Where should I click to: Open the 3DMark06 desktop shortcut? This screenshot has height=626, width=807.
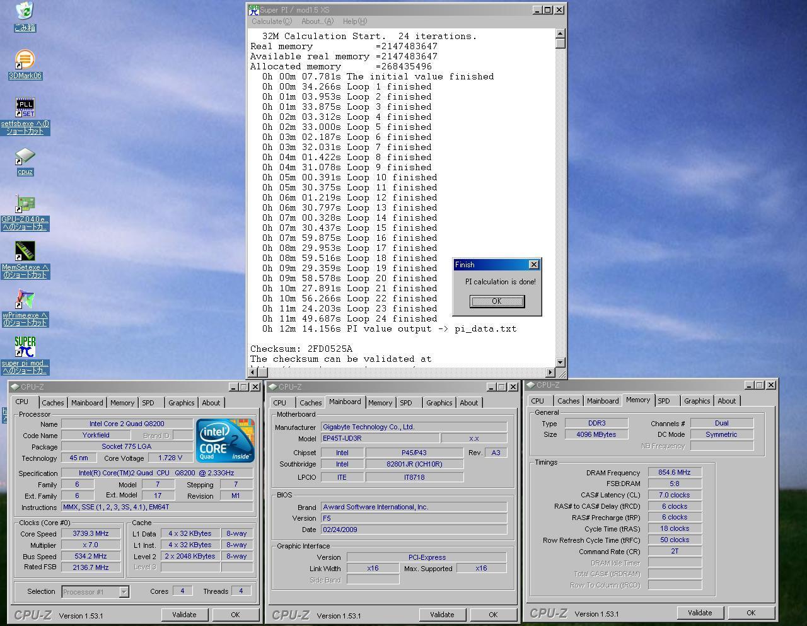coord(25,60)
